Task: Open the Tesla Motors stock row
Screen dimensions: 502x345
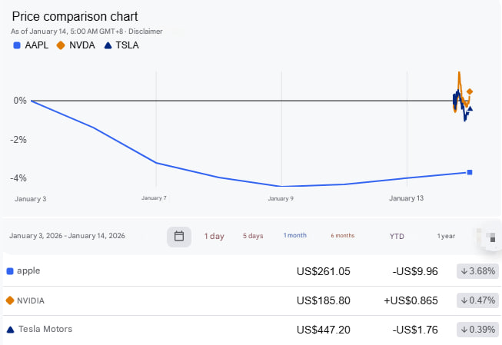Action: point(251,330)
